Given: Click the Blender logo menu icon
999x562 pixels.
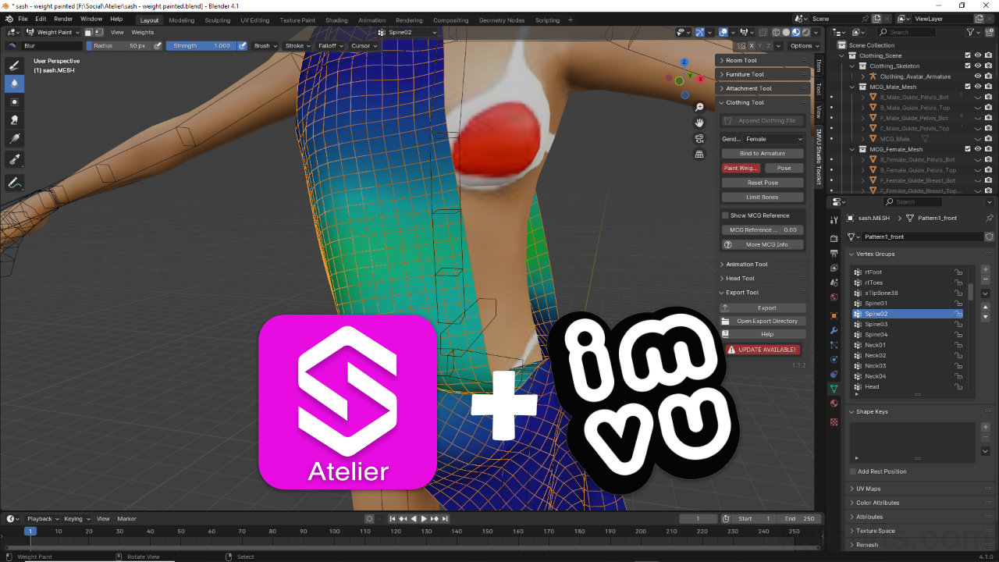Looking at the screenshot, I should click(x=8, y=19).
